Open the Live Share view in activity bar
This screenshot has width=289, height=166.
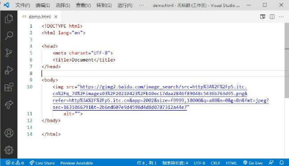click(8, 104)
